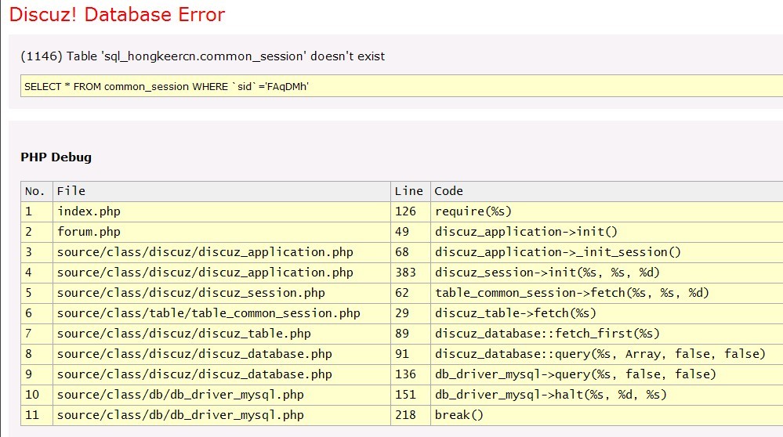Click line number 49
The width and height of the screenshot is (783, 437).
click(410, 232)
